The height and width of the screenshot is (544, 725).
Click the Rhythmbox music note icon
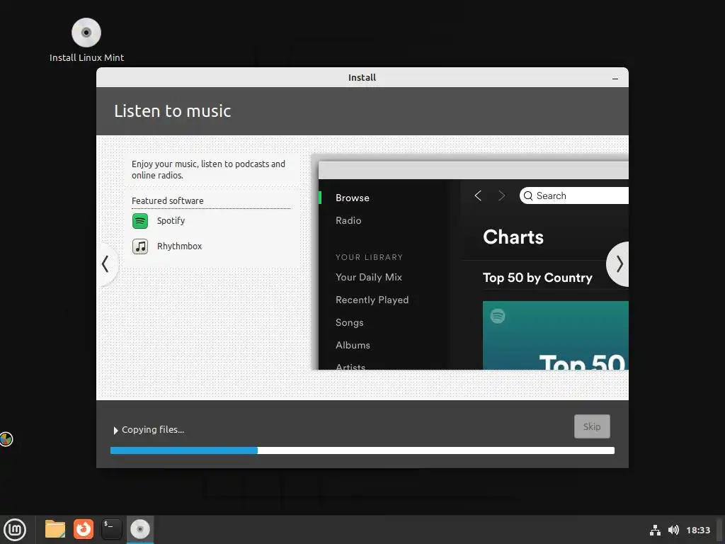coord(140,246)
